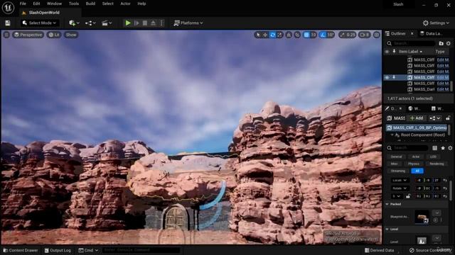Open the viewport Show menu
This screenshot has width=455, height=255.
(71, 35)
